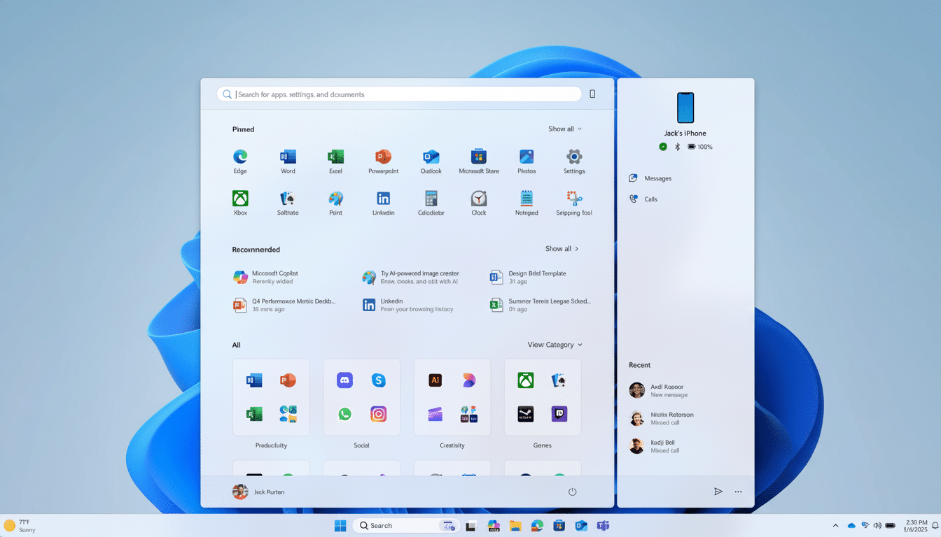This screenshot has height=537, width=941.
Task: Click the phone connection status indicator
Action: 662,147
